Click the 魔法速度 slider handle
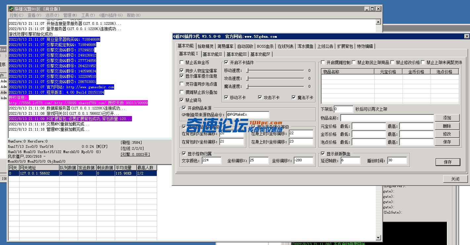Screen dimensions: 470x245 (x=247, y=86)
